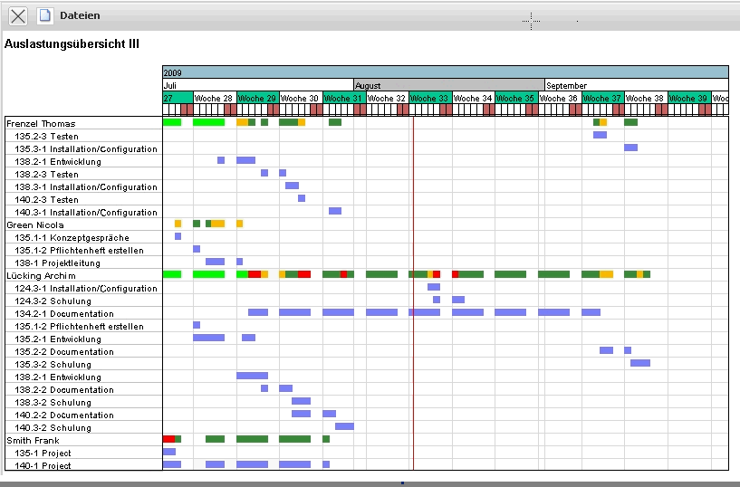Click 124.3-1 Installation bar in Woche 33
Image resolution: width=740 pixels, height=487 pixels.
[x=434, y=287]
